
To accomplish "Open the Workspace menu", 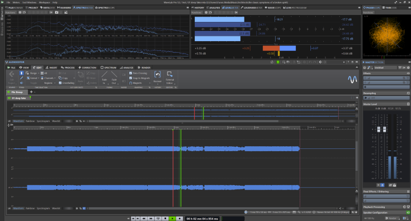I will pyautogui.click(x=44, y=3).
